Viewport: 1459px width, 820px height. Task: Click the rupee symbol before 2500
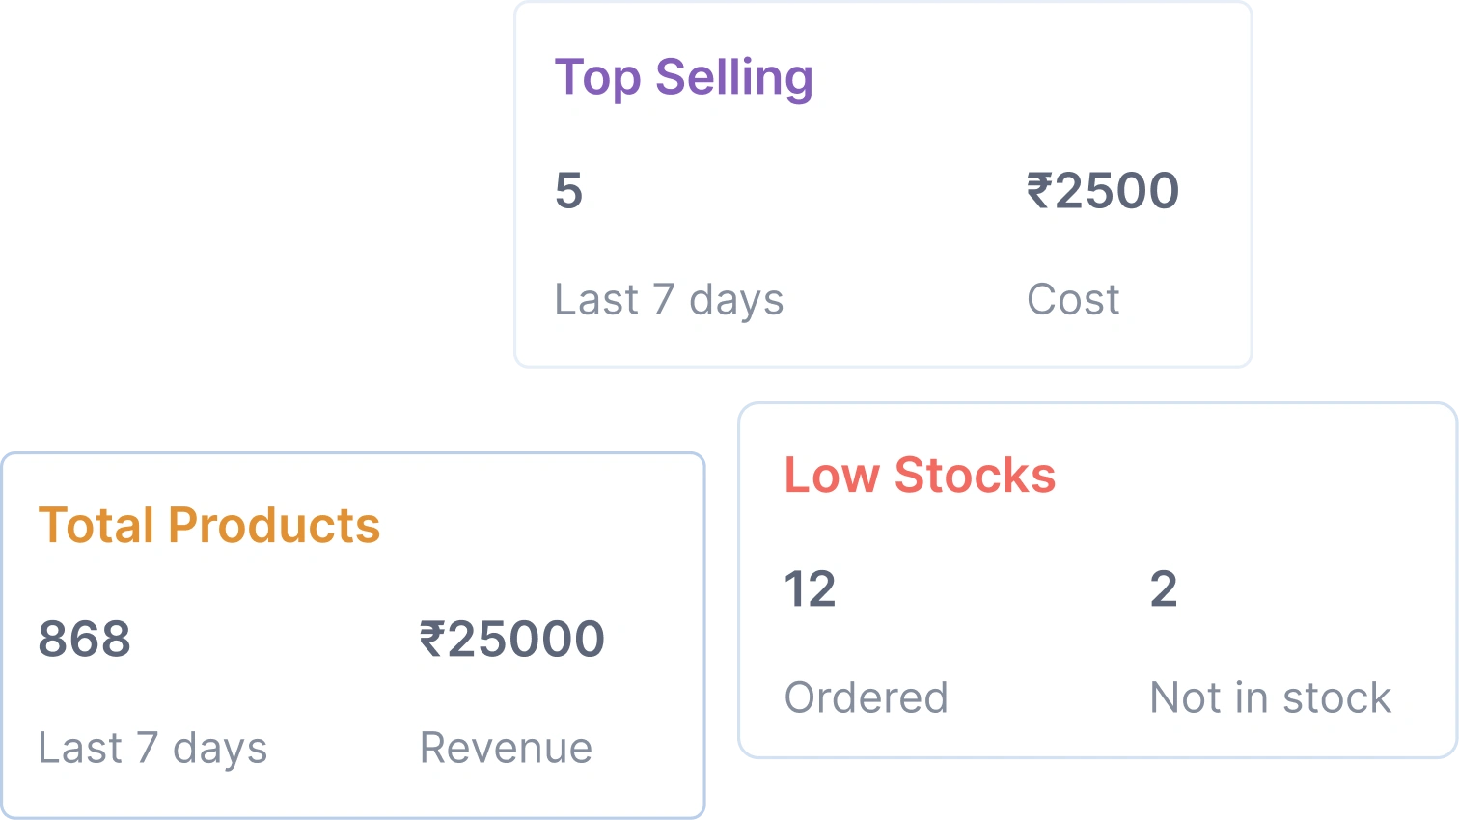(x=1038, y=190)
